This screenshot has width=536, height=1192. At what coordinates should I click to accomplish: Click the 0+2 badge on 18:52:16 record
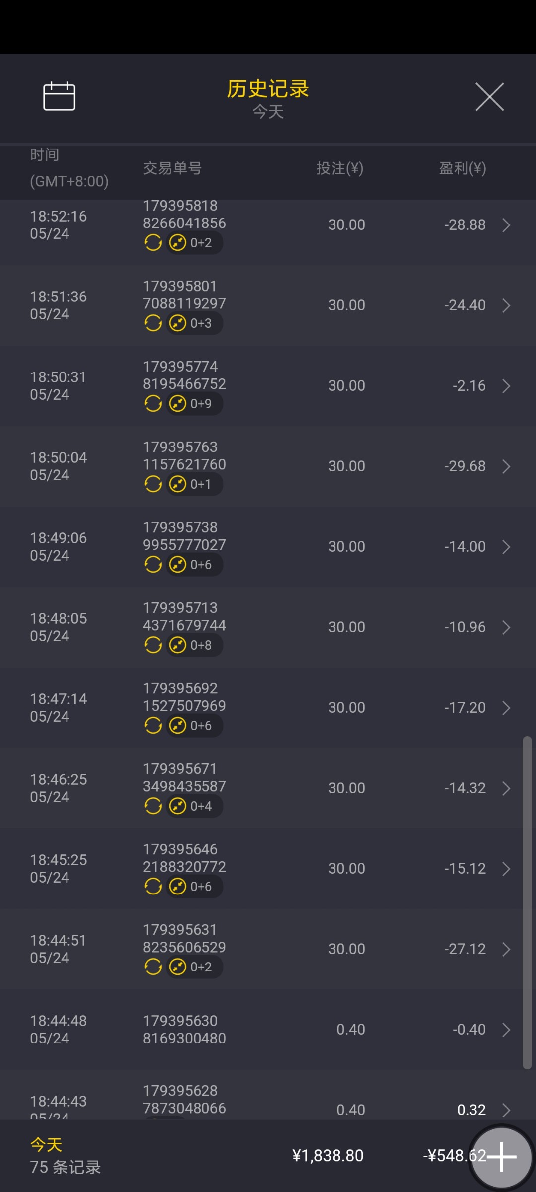(x=195, y=243)
